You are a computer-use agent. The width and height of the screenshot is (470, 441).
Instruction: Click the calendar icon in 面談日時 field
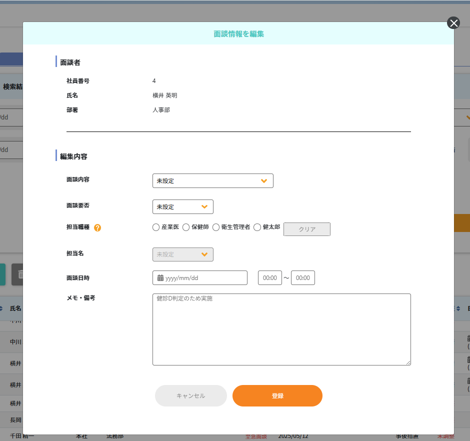click(x=160, y=278)
